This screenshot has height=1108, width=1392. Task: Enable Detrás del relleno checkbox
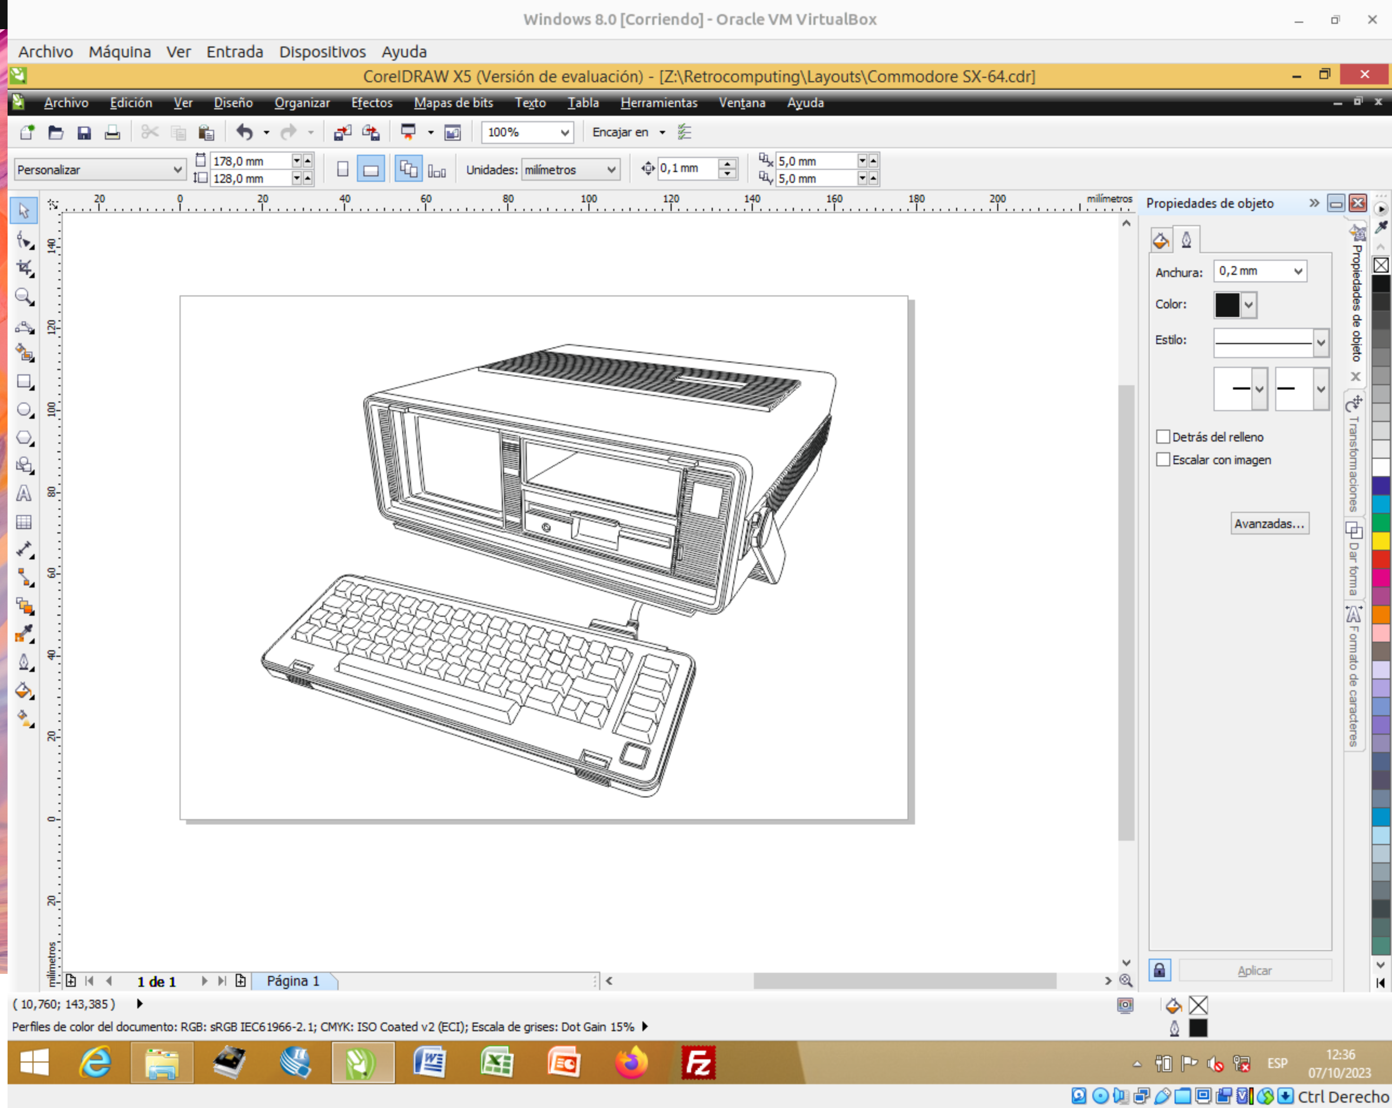(1163, 437)
